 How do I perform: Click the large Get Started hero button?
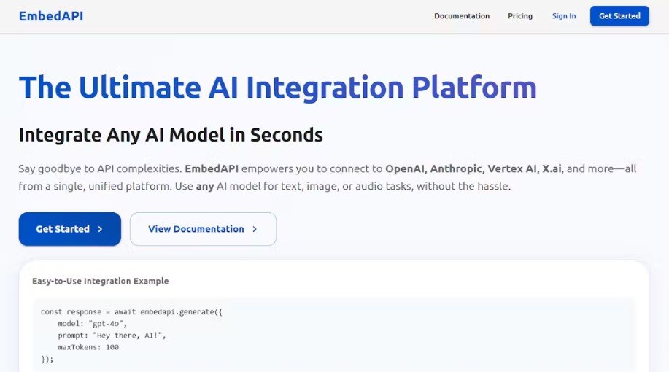coord(70,229)
